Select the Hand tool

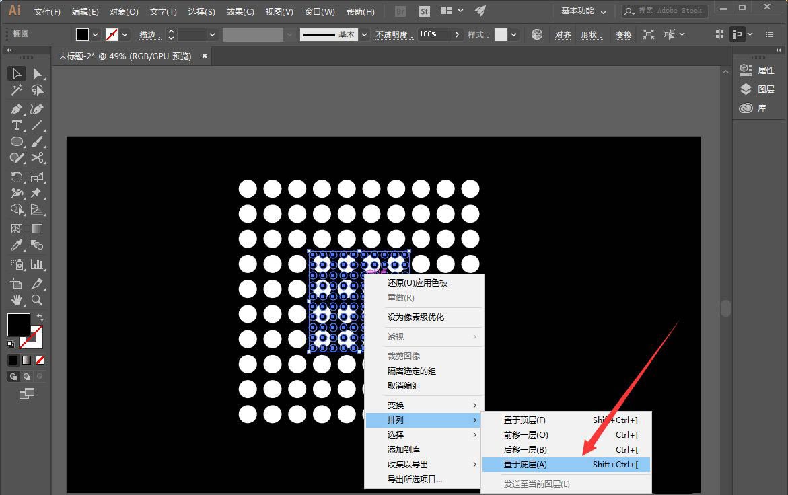(x=16, y=300)
